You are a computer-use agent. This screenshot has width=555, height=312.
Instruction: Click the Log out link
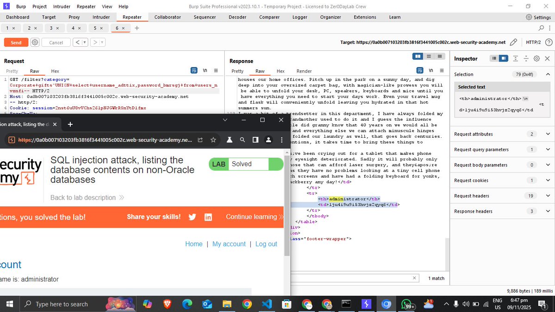(266, 244)
